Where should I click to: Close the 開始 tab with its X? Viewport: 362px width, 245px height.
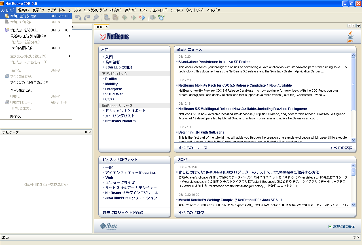pyautogui.click(x=107, y=27)
